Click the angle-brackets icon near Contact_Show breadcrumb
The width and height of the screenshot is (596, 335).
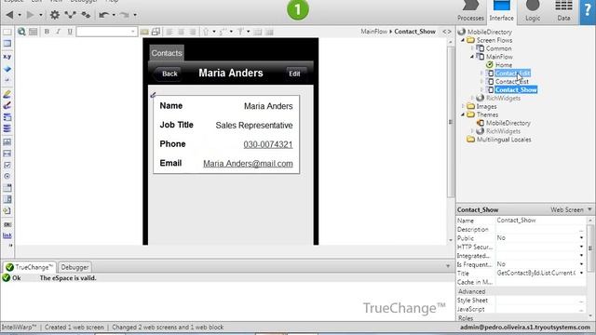pyautogui.click(x=447, y=32)
